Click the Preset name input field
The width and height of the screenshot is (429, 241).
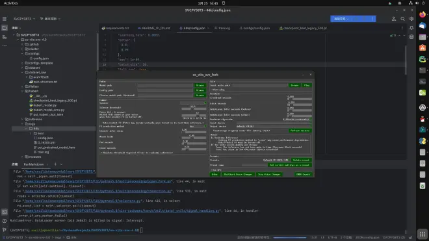click(254, 165)
